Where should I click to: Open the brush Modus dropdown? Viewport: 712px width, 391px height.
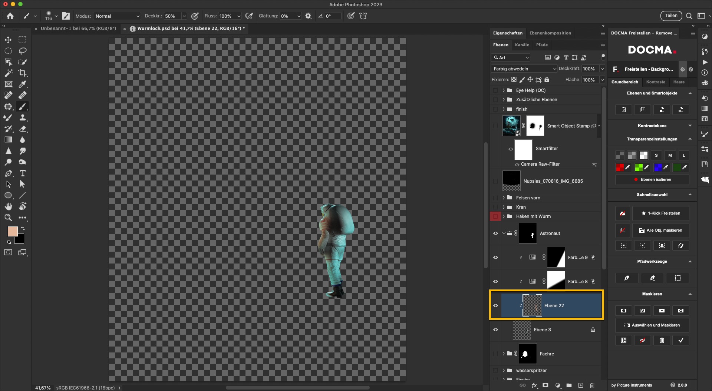(117, 16)
